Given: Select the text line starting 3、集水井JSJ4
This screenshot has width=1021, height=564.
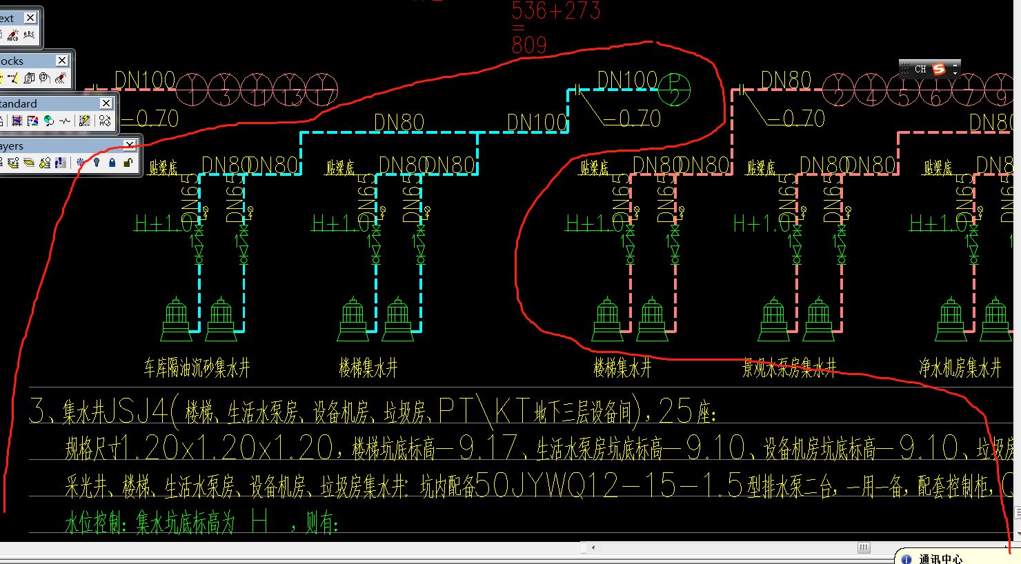Looking at the screenshot, I should point(373,410).
